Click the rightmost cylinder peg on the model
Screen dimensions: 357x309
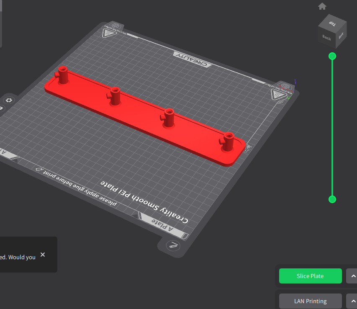tap(228, 142)
